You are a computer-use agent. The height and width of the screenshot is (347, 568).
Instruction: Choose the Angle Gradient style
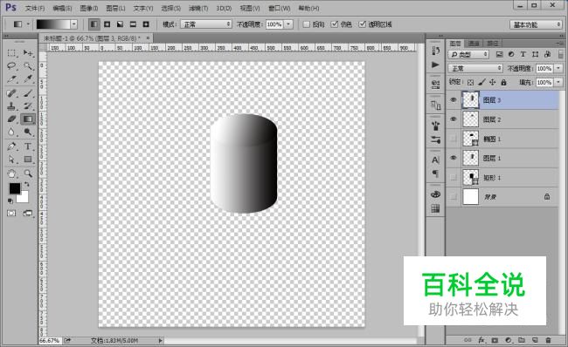120,24
